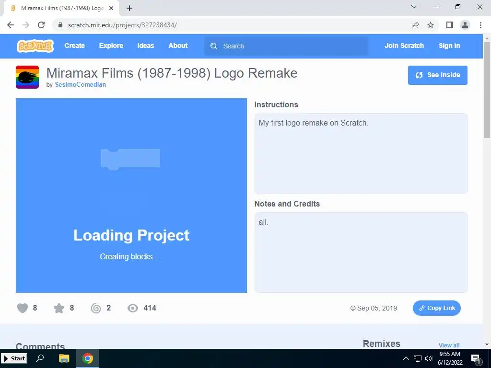
Task: Open the SesimoComedian profile link
Action: [80, 84]
